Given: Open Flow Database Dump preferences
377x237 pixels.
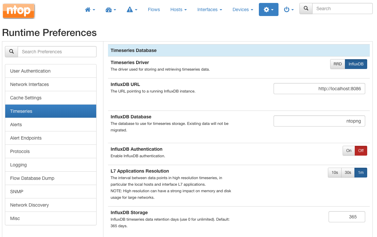Looking at the screenshot, I should pyautogui.click(x=51, y=178).
